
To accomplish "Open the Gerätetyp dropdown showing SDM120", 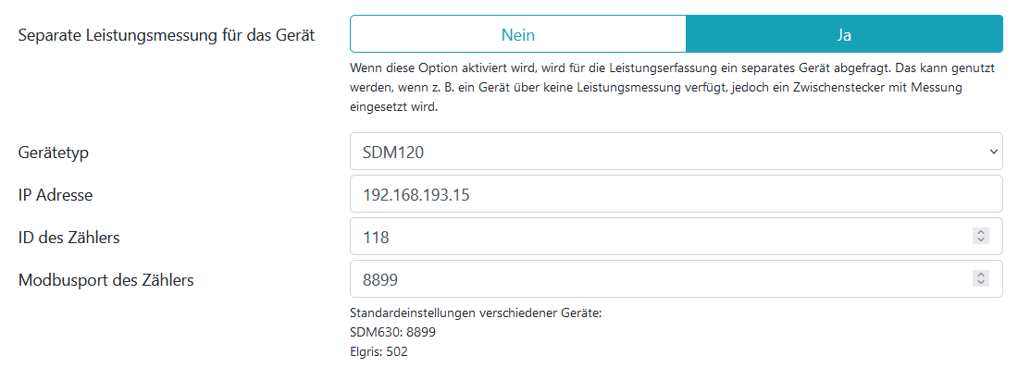I will point(648,152).
